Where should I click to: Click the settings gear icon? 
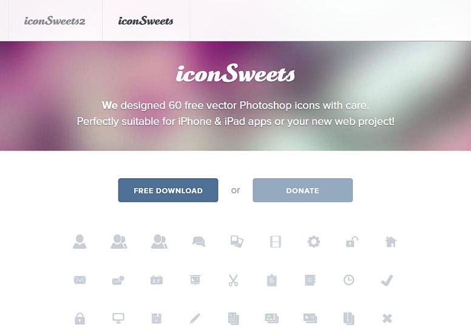[314, 241]
